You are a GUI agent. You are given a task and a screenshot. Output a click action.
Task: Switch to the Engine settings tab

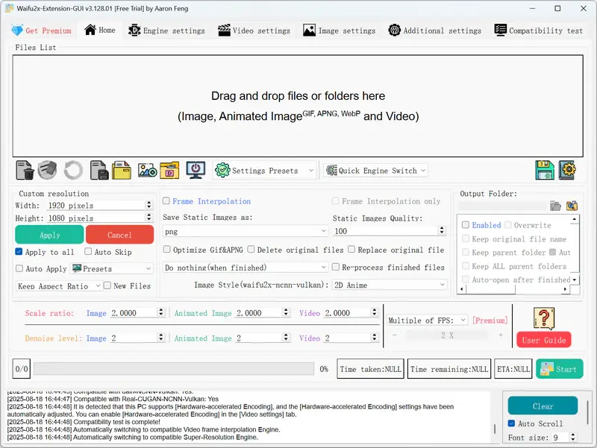click(166, 31)
